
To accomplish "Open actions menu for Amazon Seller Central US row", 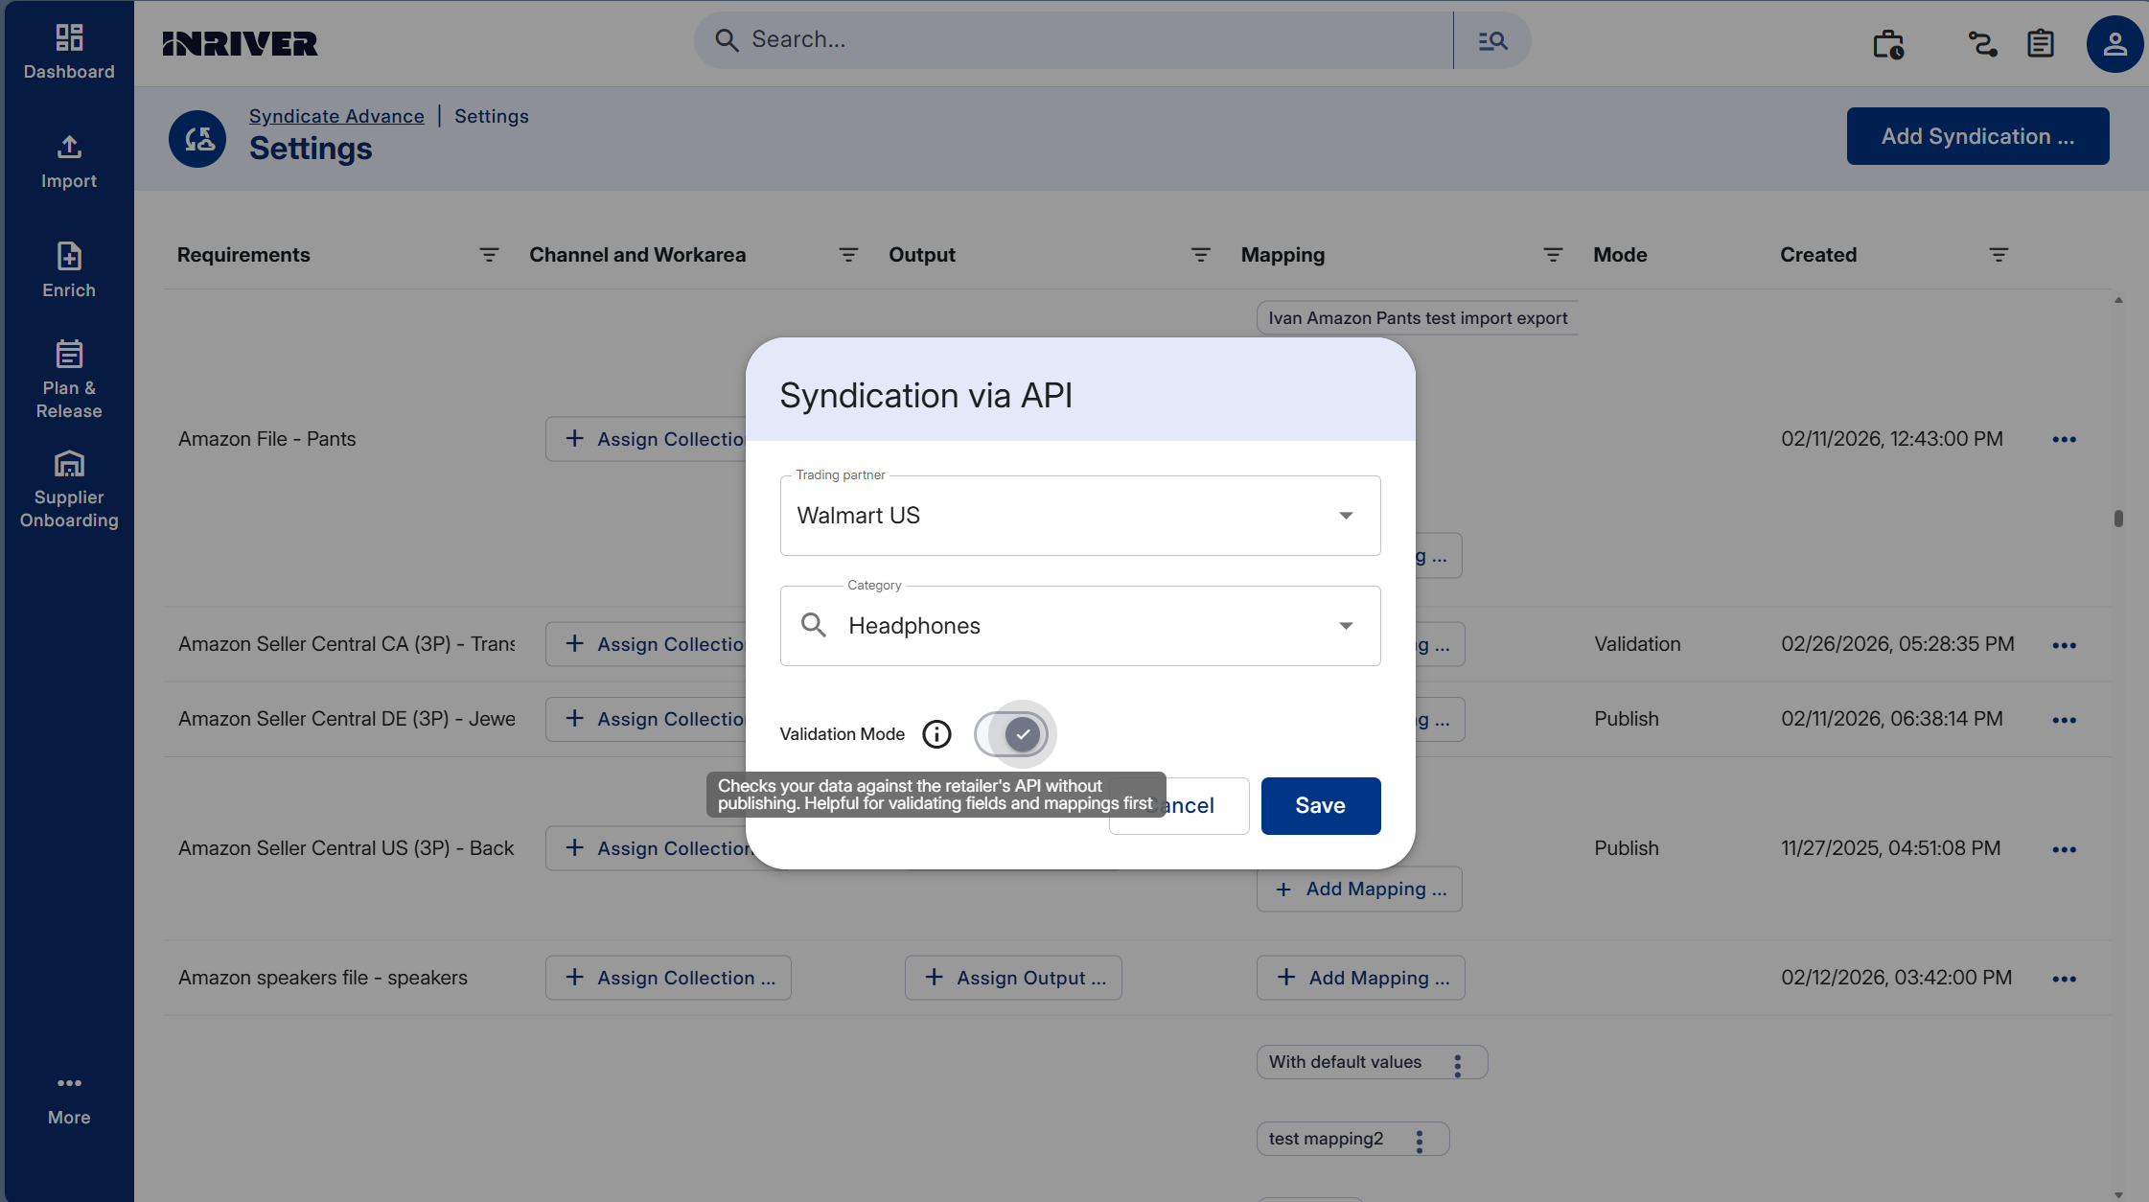I will click(2064, 849).
